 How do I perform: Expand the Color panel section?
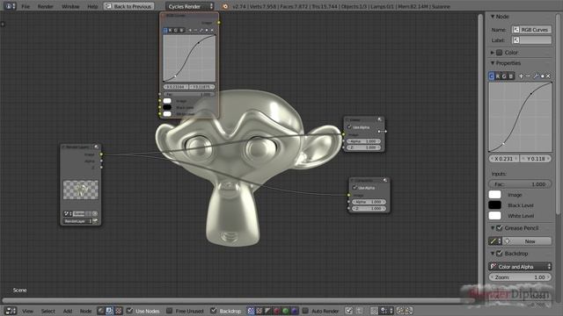coord(493,53)
